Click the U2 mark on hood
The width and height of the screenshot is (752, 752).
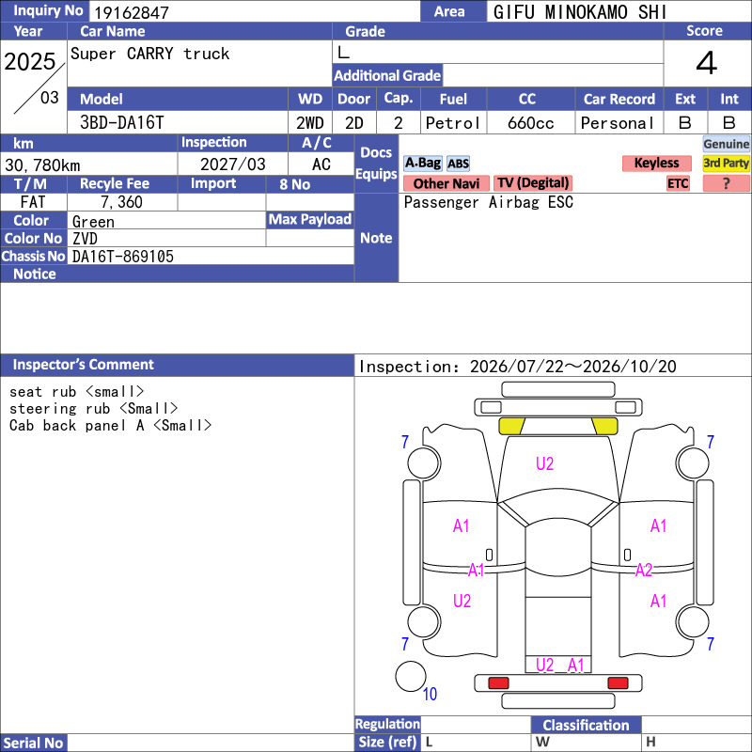point(545,463)
